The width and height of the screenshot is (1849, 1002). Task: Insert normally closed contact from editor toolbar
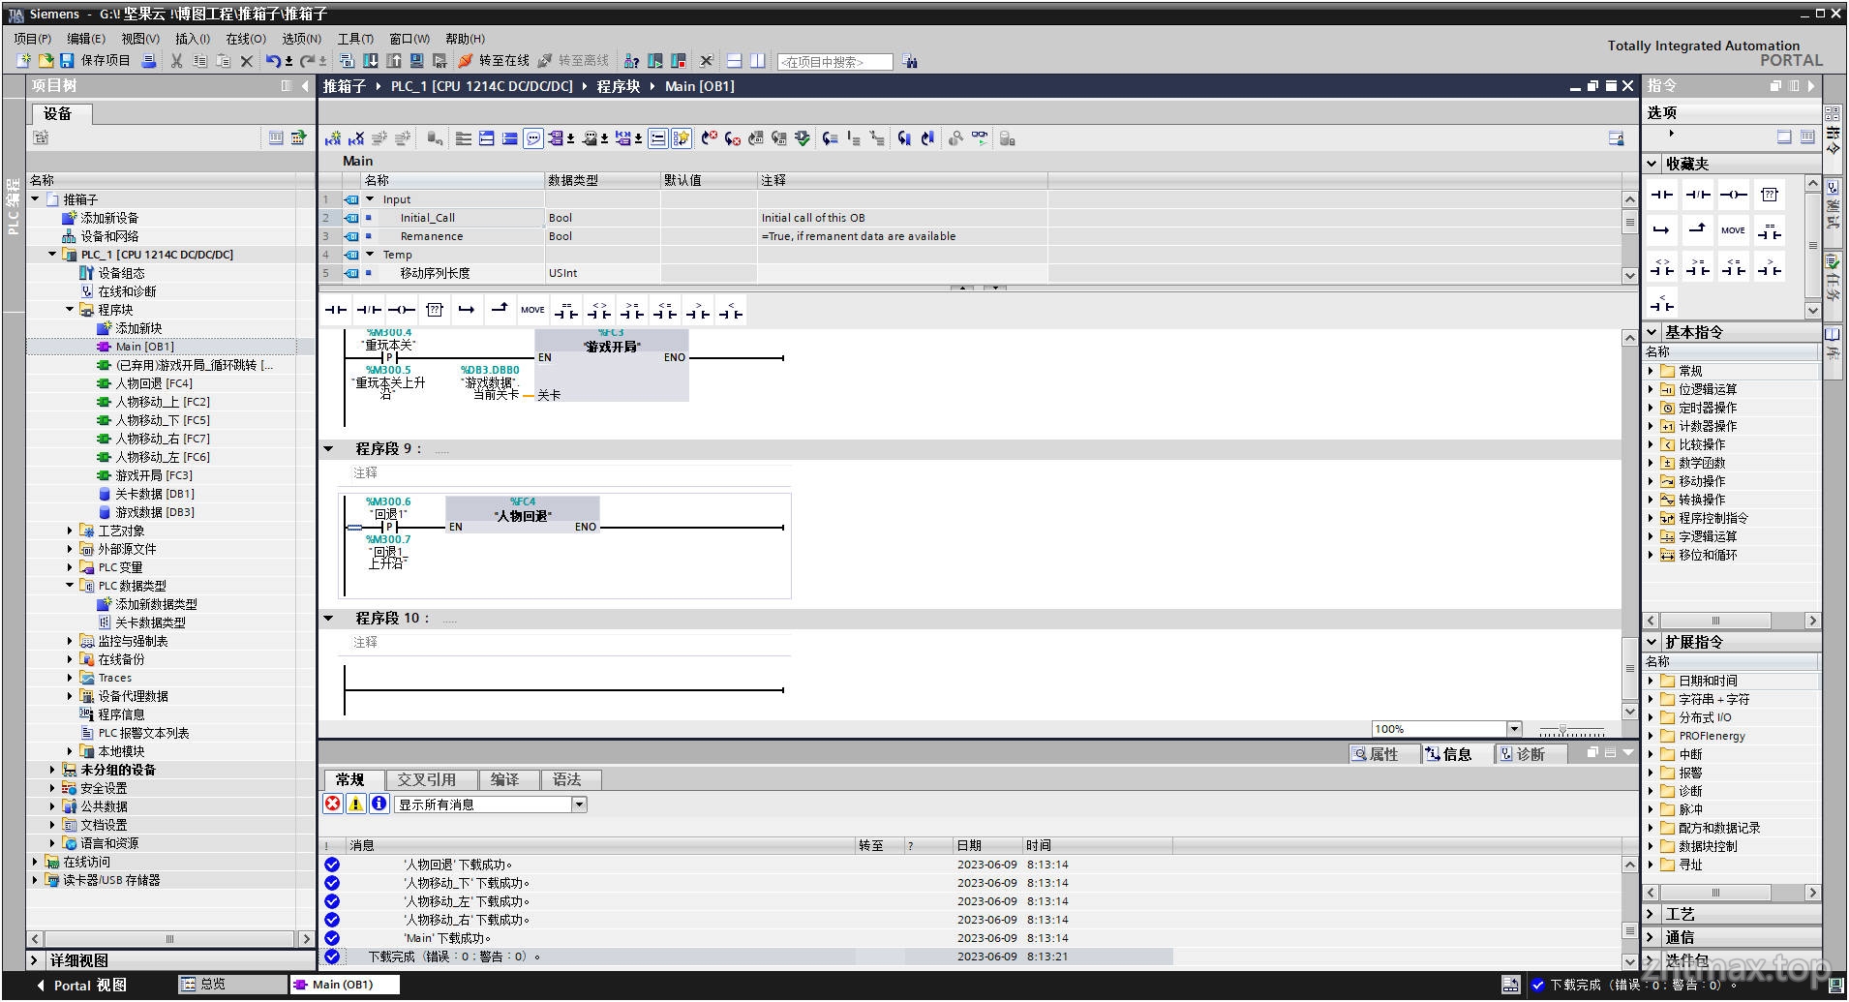pos(368,311)
